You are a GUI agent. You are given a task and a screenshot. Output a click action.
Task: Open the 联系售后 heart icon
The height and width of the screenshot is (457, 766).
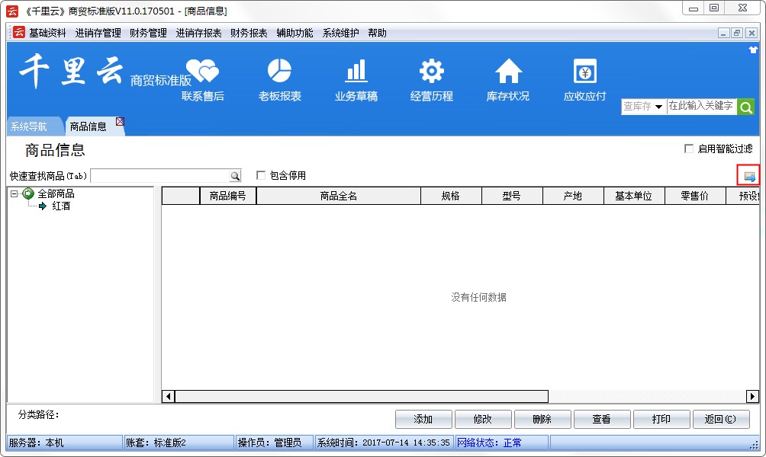click(202, 72)
